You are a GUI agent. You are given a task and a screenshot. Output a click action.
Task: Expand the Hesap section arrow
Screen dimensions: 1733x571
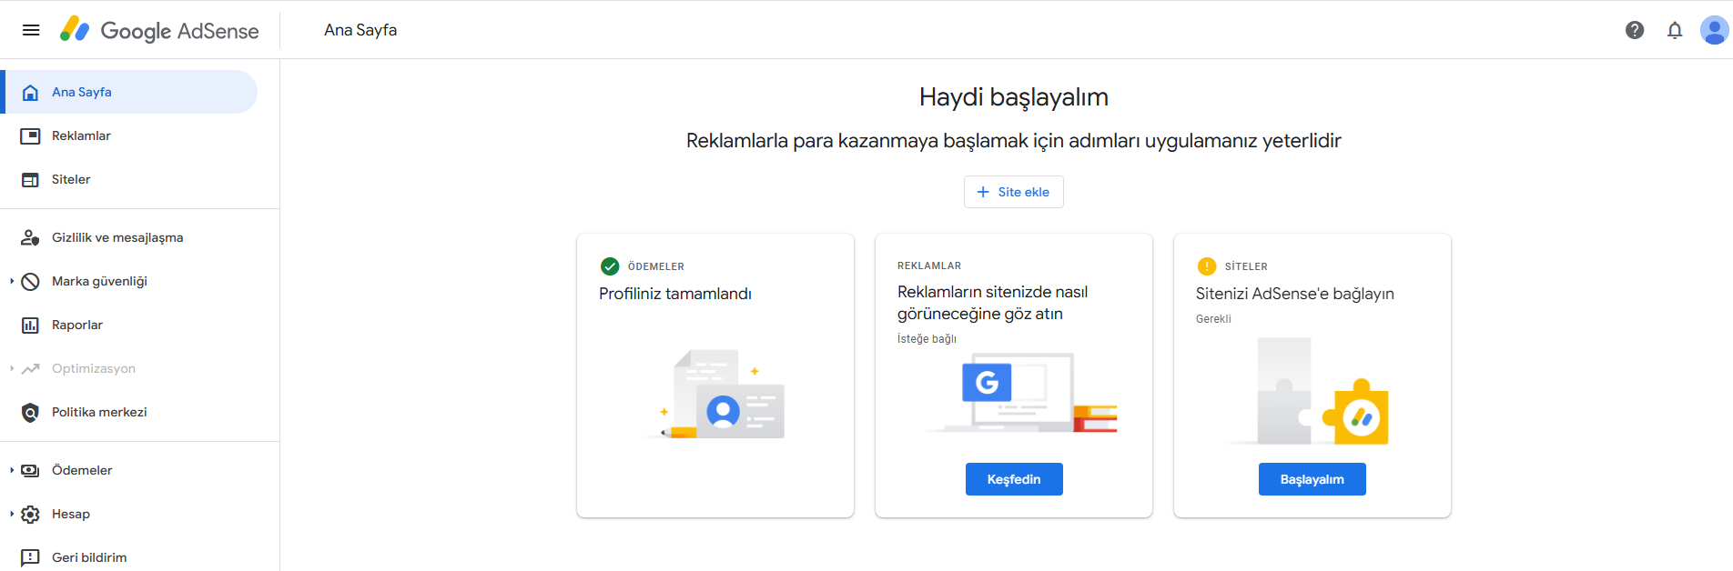[12, 514]
